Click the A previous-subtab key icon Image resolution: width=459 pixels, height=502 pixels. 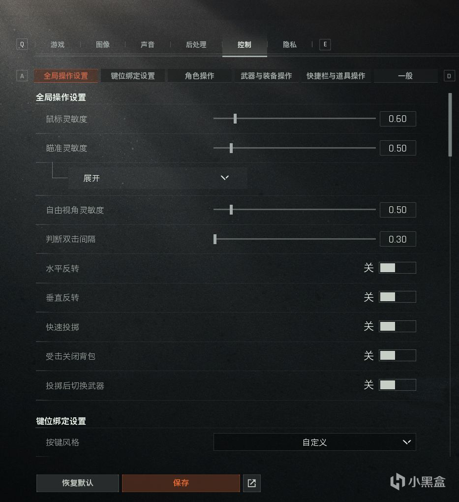click(x=22, y=76)
